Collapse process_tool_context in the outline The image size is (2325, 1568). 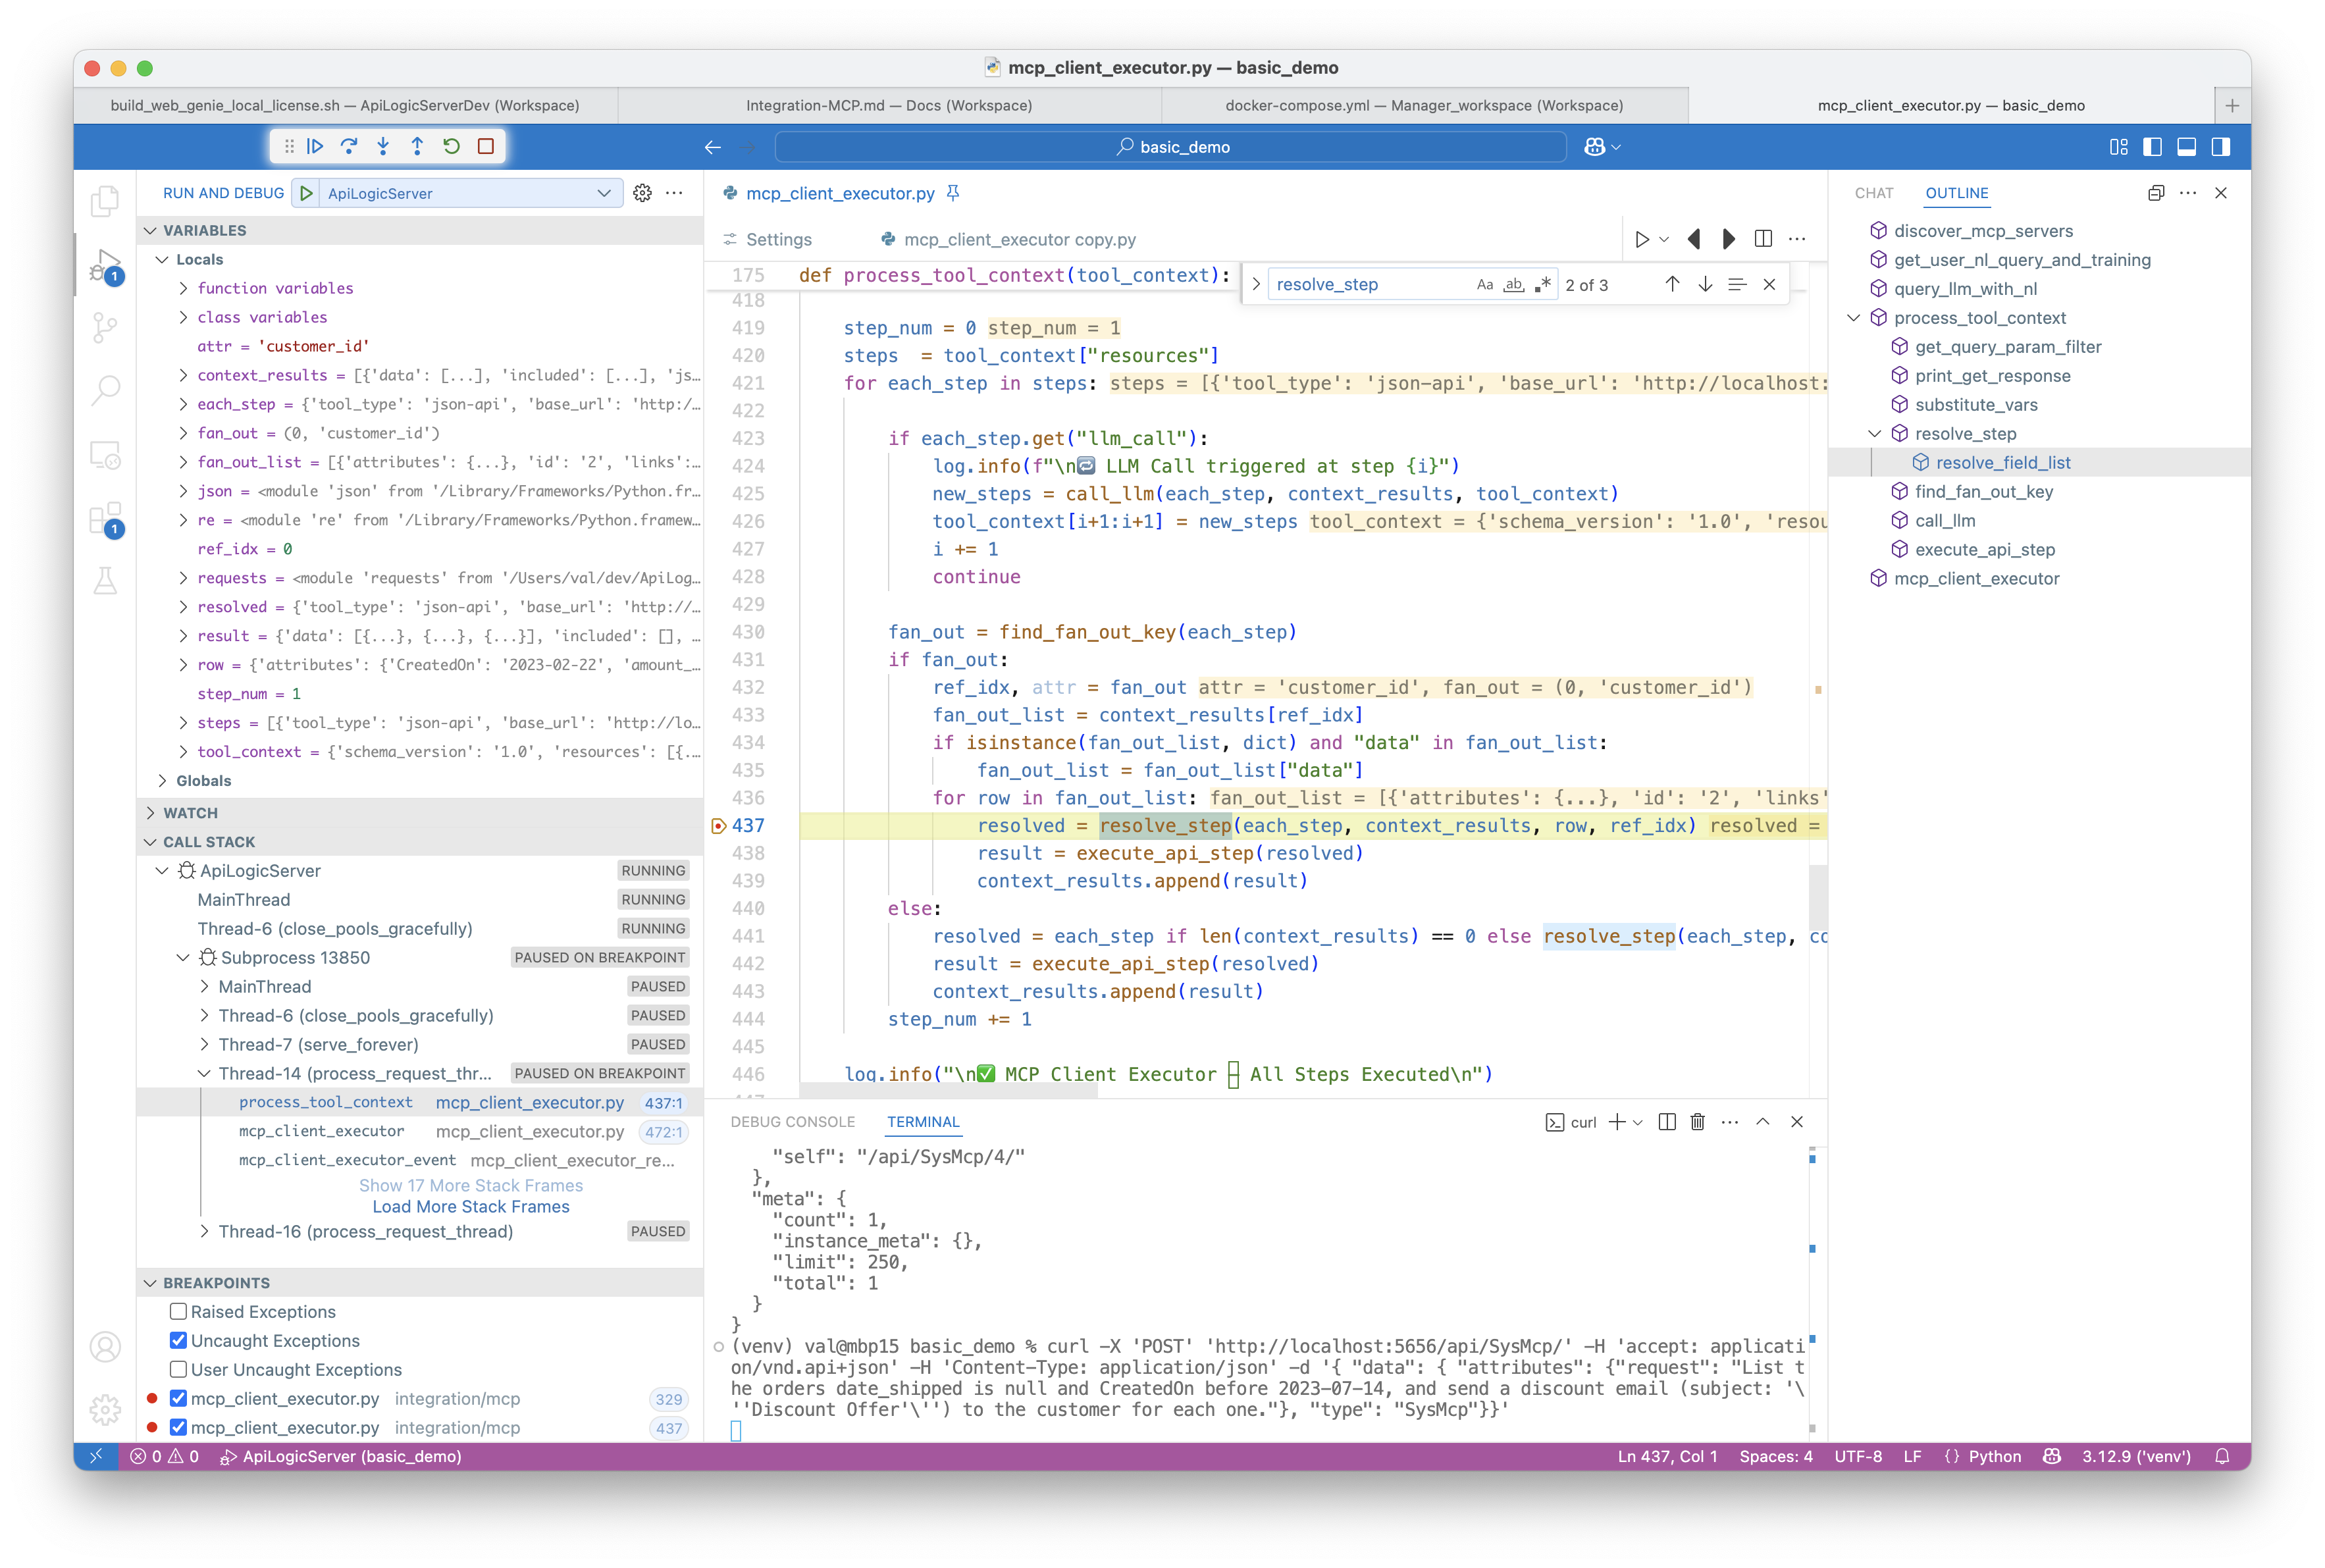coord(1853,318)
